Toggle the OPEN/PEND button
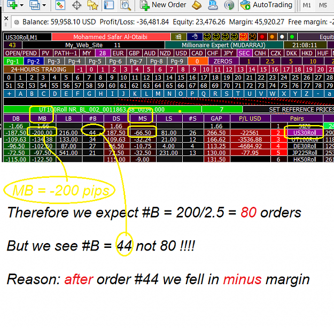The image size is (334, 328). pos(21,53)
